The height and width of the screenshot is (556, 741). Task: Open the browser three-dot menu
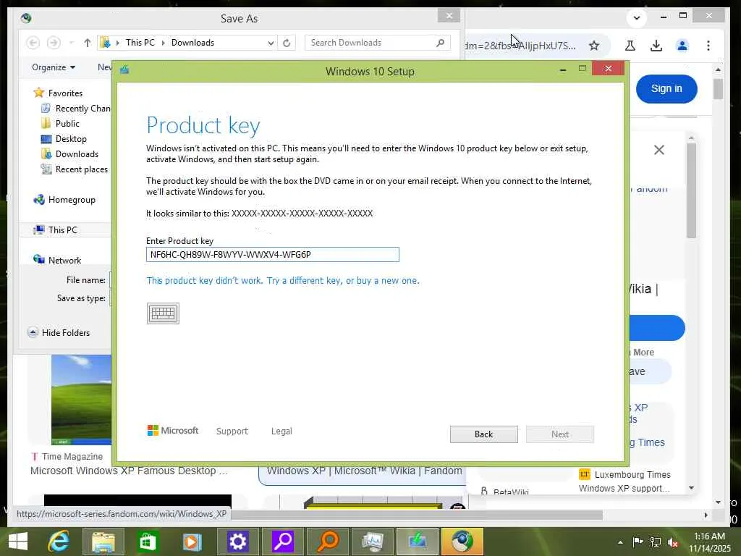click(x=708, y=46)
